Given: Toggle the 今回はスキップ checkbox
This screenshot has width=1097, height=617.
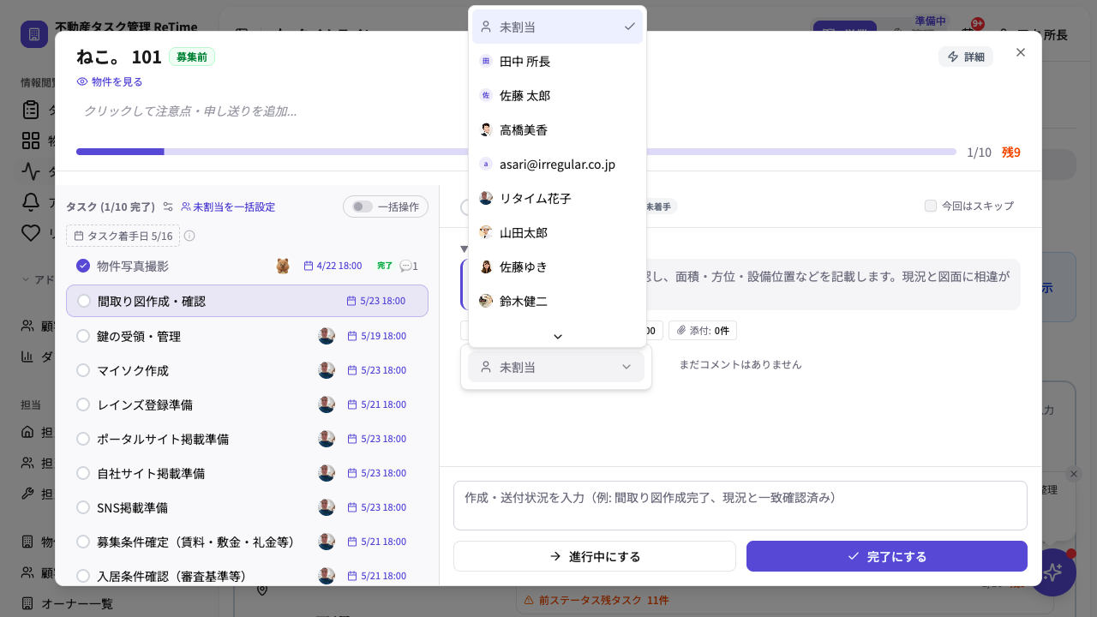Looking at the screenshot, I should (931, 206).
